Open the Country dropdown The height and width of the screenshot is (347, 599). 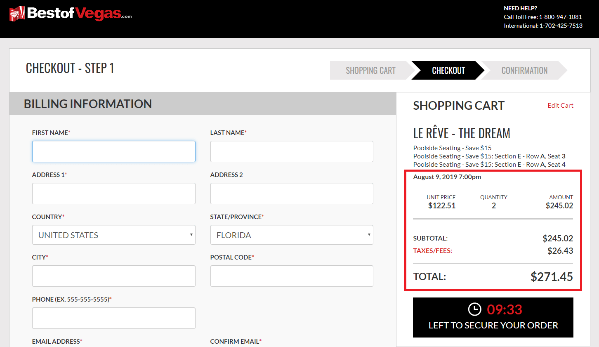tap(113, 235)
